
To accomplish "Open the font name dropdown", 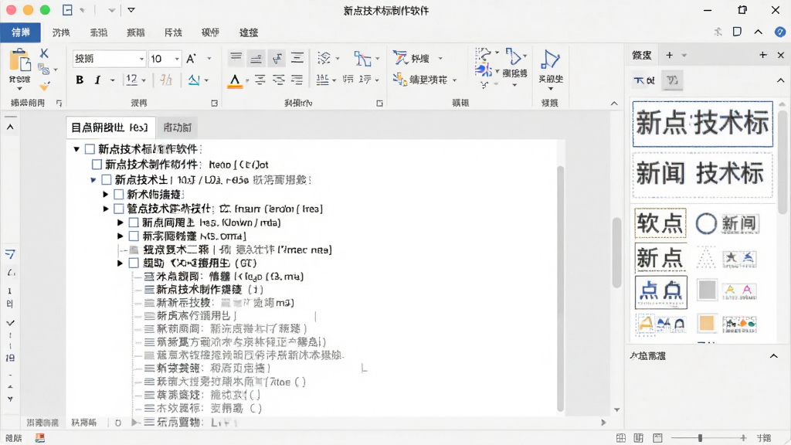I will [x=141, y=59].
